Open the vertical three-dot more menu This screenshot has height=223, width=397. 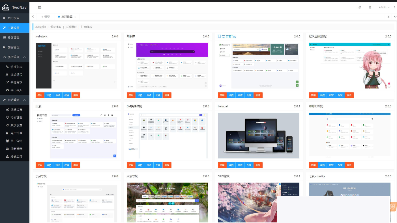pos(394,7)
